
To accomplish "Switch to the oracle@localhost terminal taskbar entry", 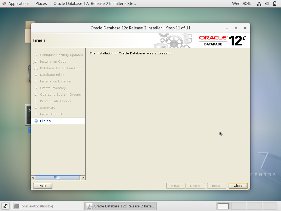I will point(47,206).
